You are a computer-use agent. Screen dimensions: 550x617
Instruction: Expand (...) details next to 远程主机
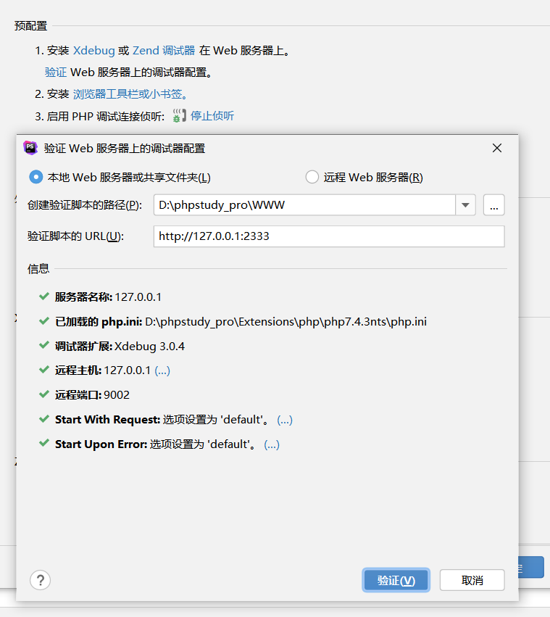(x=162, y=370)
